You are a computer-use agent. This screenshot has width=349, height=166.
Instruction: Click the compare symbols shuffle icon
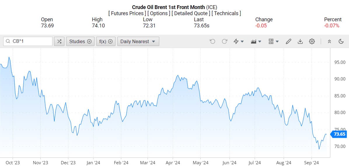click(x=59, y=41)
